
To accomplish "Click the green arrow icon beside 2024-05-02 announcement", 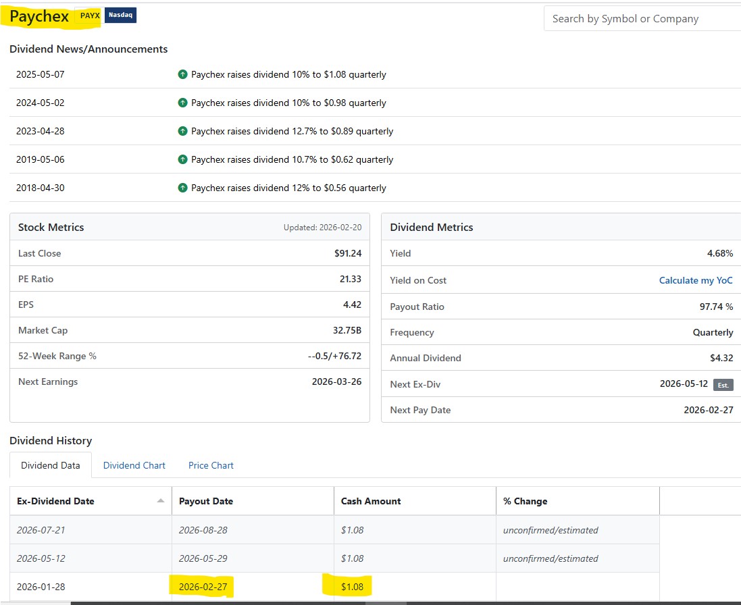I will pos(182,103).
